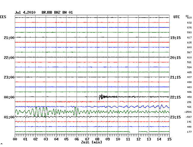Click the DC offset value '485'

click(189, 72)
